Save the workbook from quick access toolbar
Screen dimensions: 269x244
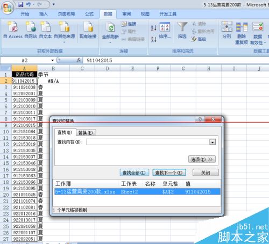(21, 4)
